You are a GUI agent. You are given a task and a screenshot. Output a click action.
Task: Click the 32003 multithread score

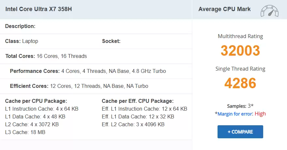tap(240, 50)
